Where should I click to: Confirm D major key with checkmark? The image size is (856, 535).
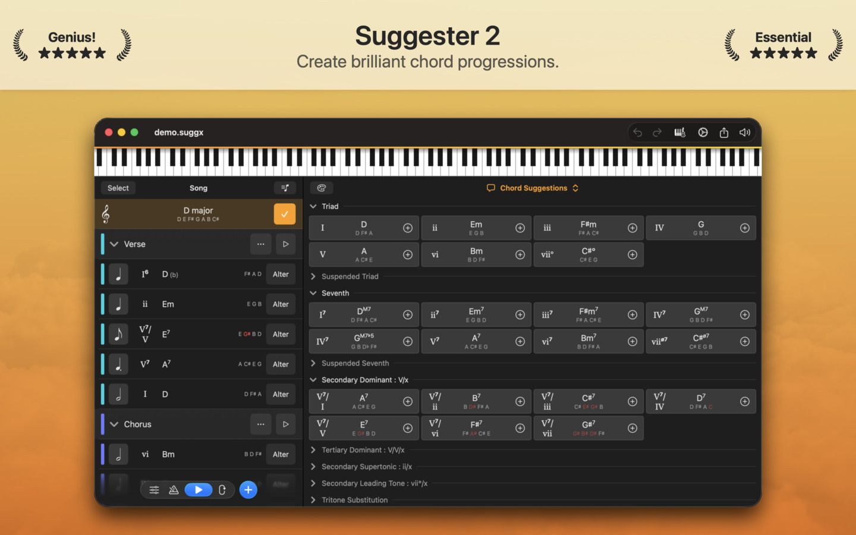285,214
